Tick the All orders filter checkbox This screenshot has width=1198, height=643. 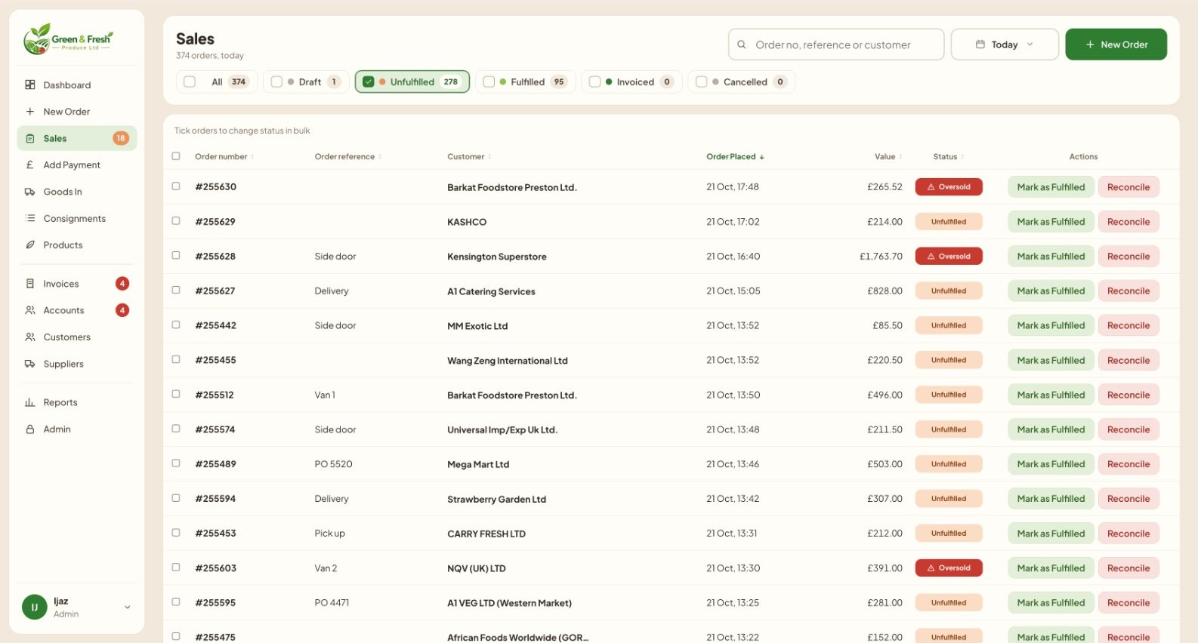point(190,82)
